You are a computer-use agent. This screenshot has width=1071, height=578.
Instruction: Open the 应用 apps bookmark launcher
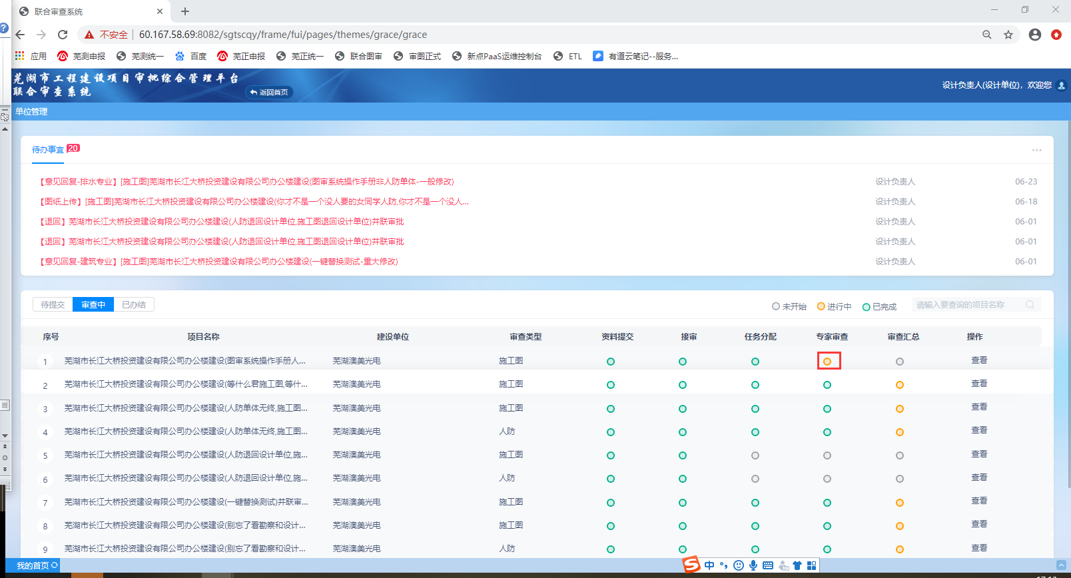click(20, 56)
